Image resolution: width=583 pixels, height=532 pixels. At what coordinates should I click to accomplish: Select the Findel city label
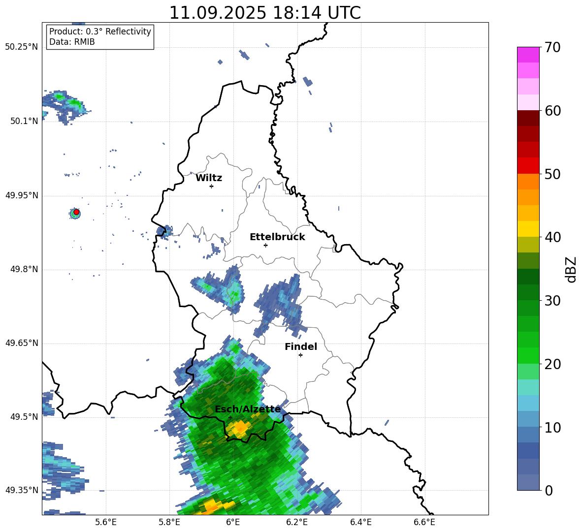[x=301, y=346]
